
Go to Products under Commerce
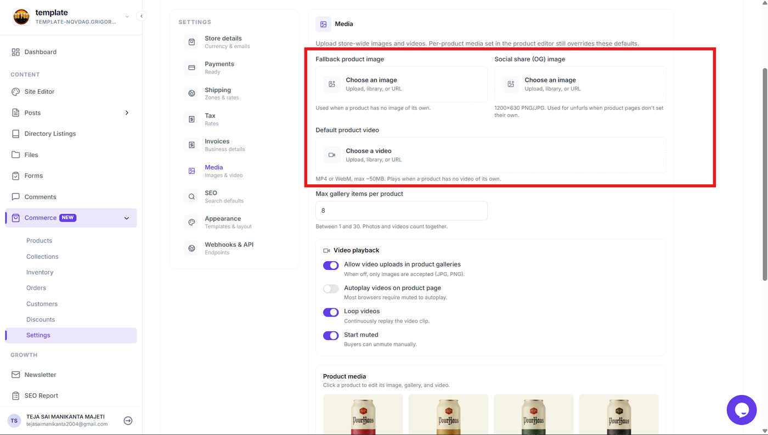pos(39,241)
